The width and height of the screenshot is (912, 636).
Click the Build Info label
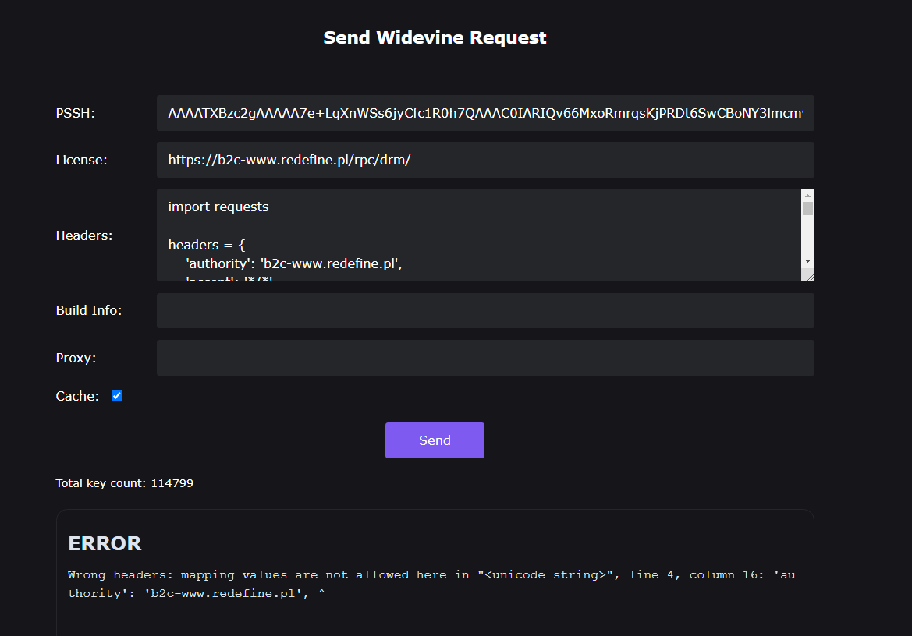(89, 310)
